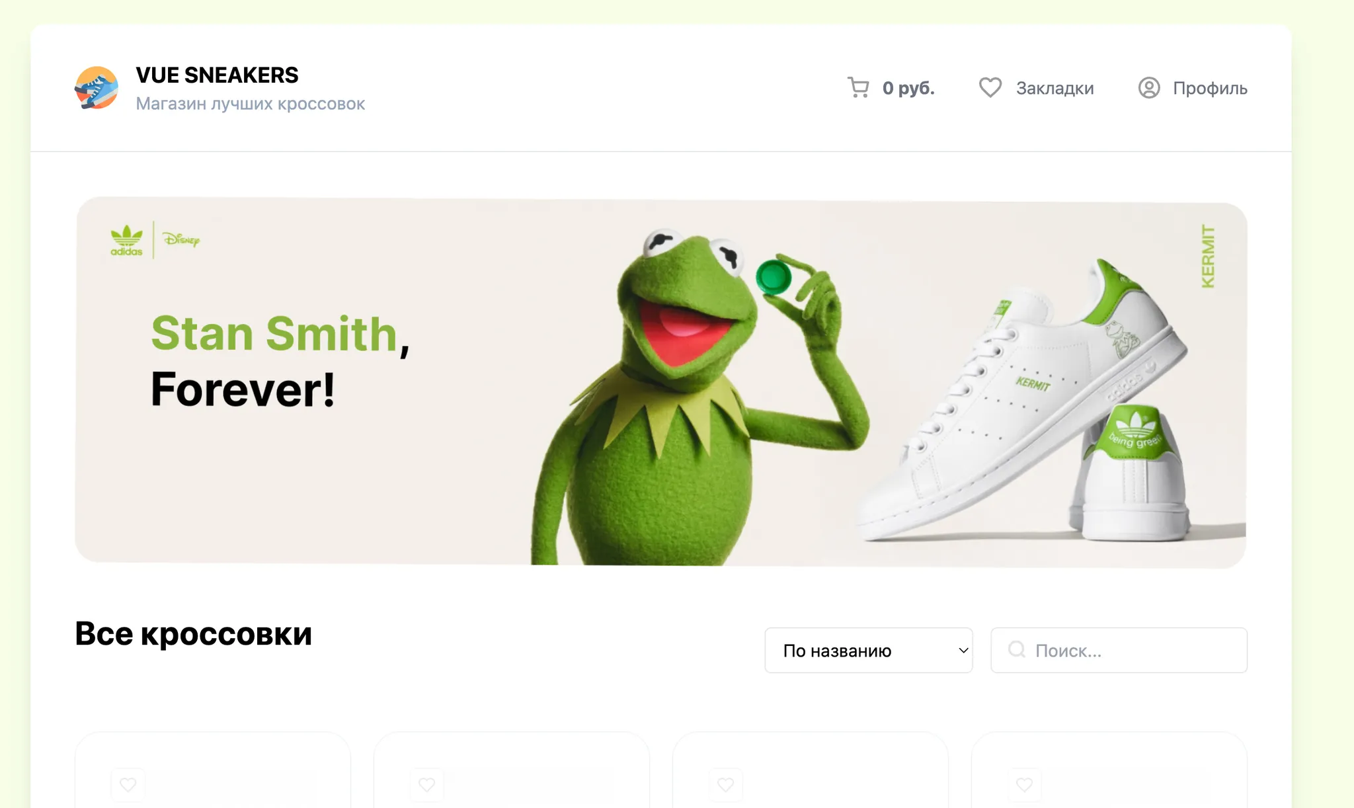Image resolution: width=1354 pixels, height=808 pixels.
Task: Click the Все кроссовки heading
Action: tap(193, 633)
